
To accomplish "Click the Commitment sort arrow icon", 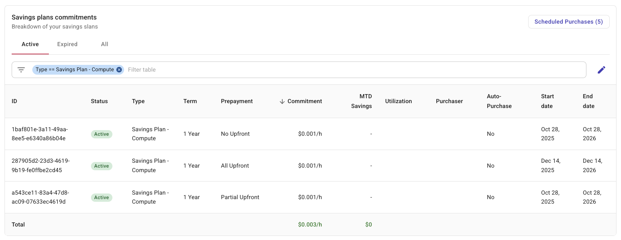I will 282,102.
